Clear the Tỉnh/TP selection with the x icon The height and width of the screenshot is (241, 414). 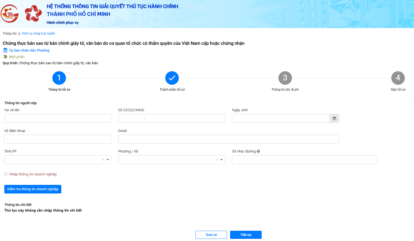click(103, 160)
